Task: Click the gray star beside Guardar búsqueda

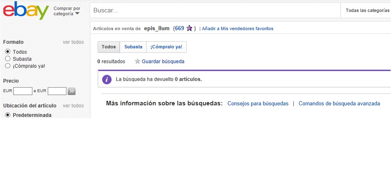Action: click(137, 61)
